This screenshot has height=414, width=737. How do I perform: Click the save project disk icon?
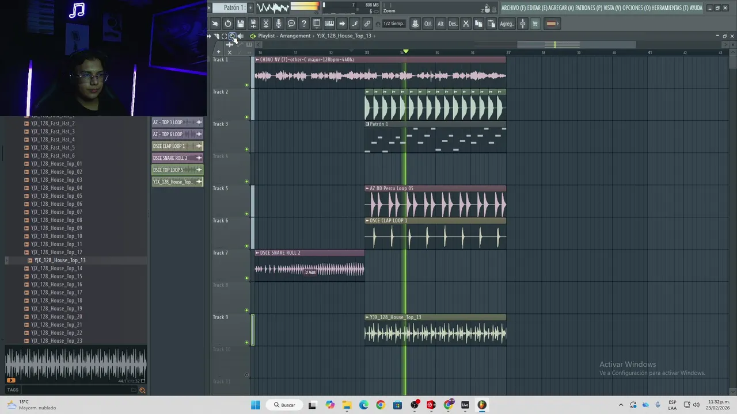click(x=241, y=24)
